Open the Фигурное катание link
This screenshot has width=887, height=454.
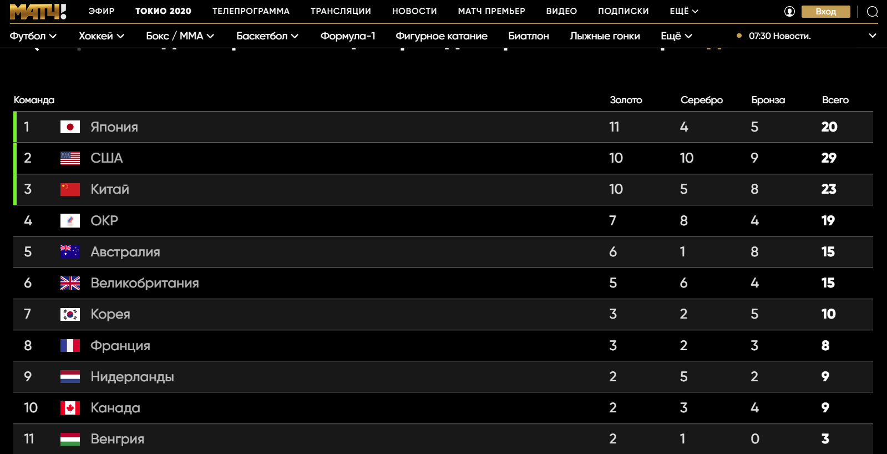442,36
